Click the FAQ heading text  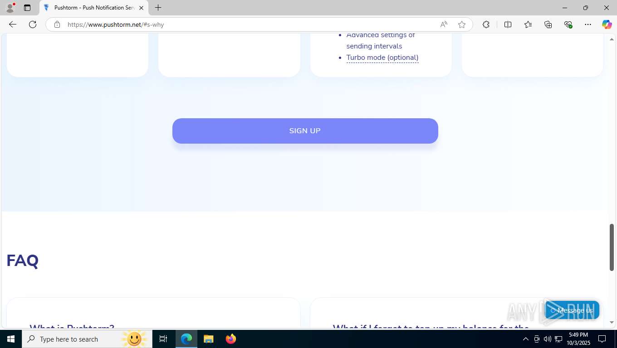[x=22, y=261]
